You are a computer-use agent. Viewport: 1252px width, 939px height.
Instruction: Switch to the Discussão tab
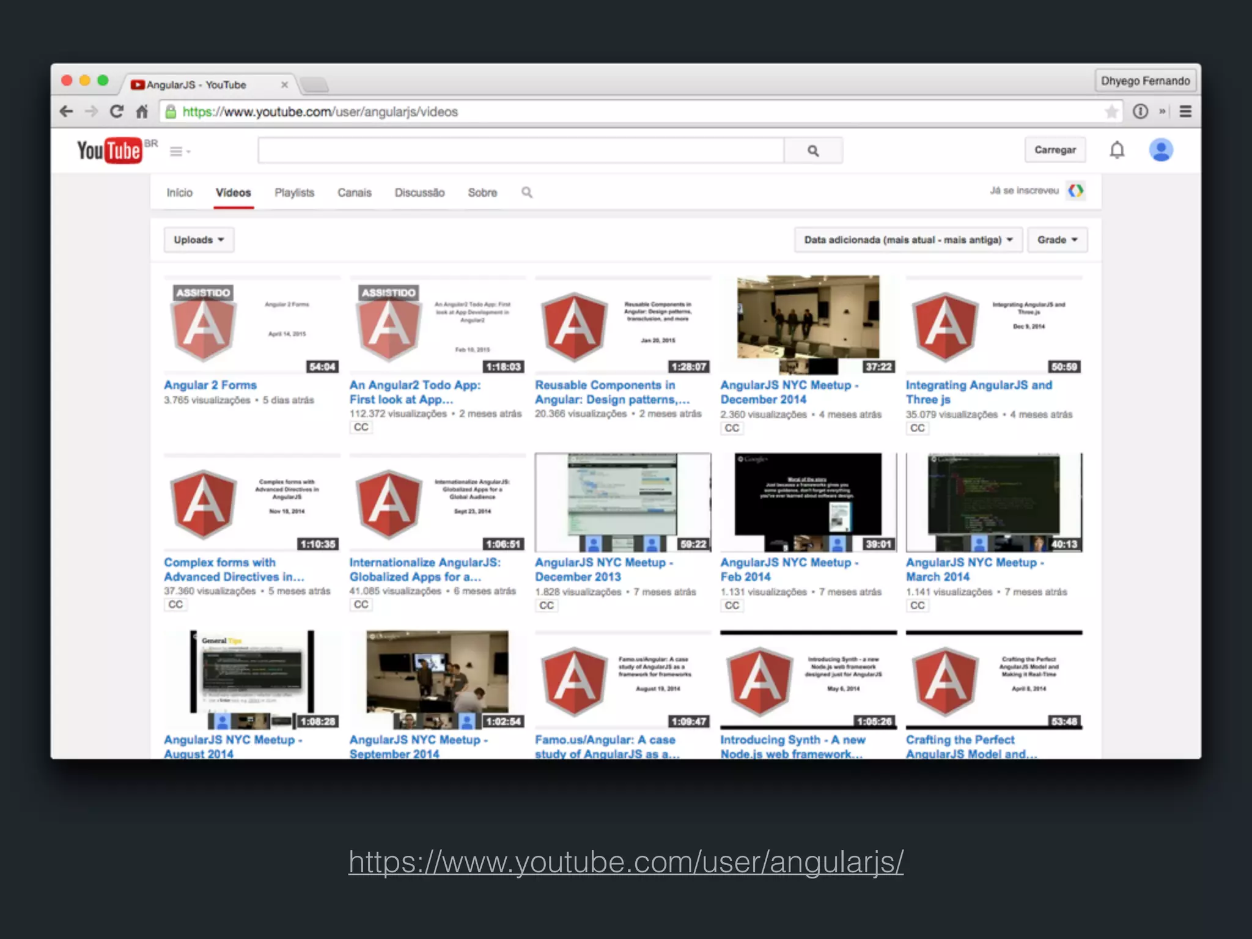coord(419,193)
